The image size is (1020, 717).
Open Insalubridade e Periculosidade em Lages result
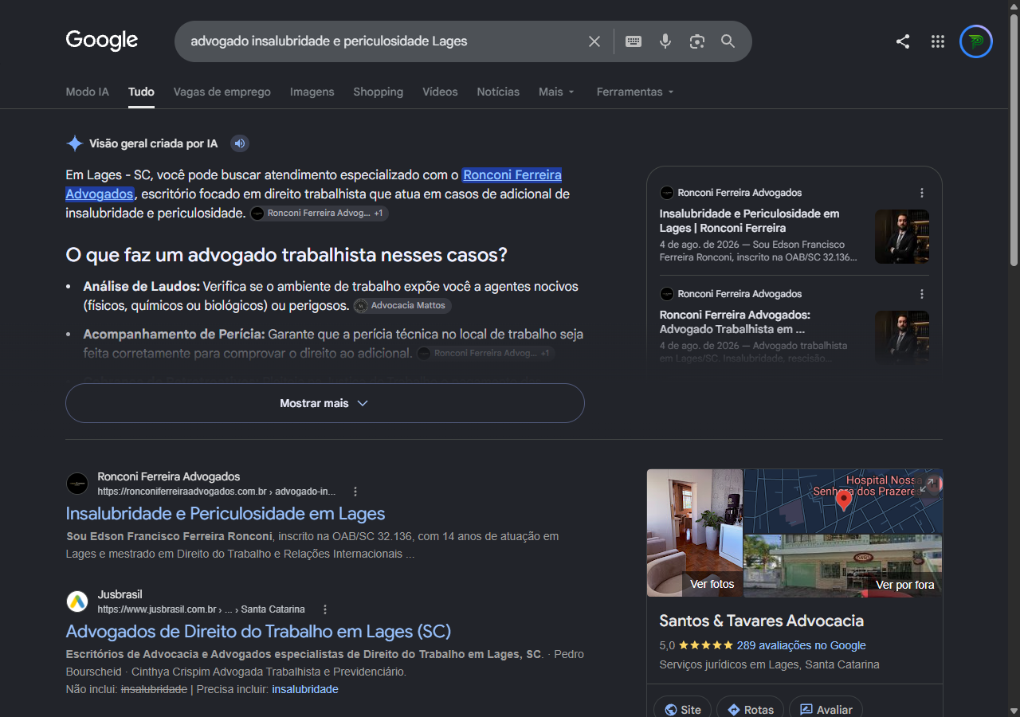tap(226, 513)
